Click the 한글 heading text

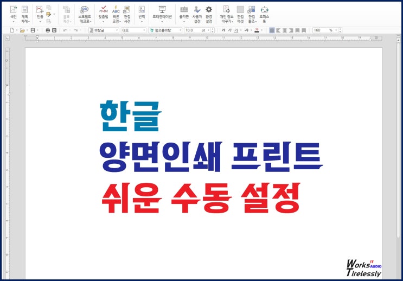pyautogui.click(x=131, y=116)
